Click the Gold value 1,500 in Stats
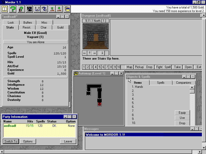 pos(62,74)
